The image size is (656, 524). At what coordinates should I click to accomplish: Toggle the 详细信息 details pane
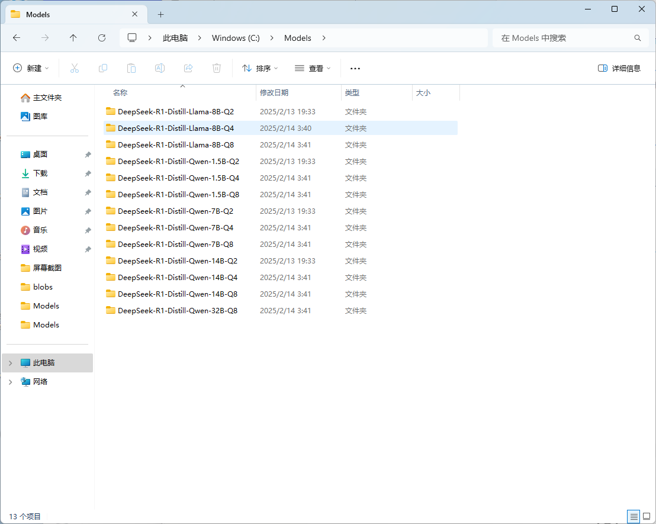[619, 68]
